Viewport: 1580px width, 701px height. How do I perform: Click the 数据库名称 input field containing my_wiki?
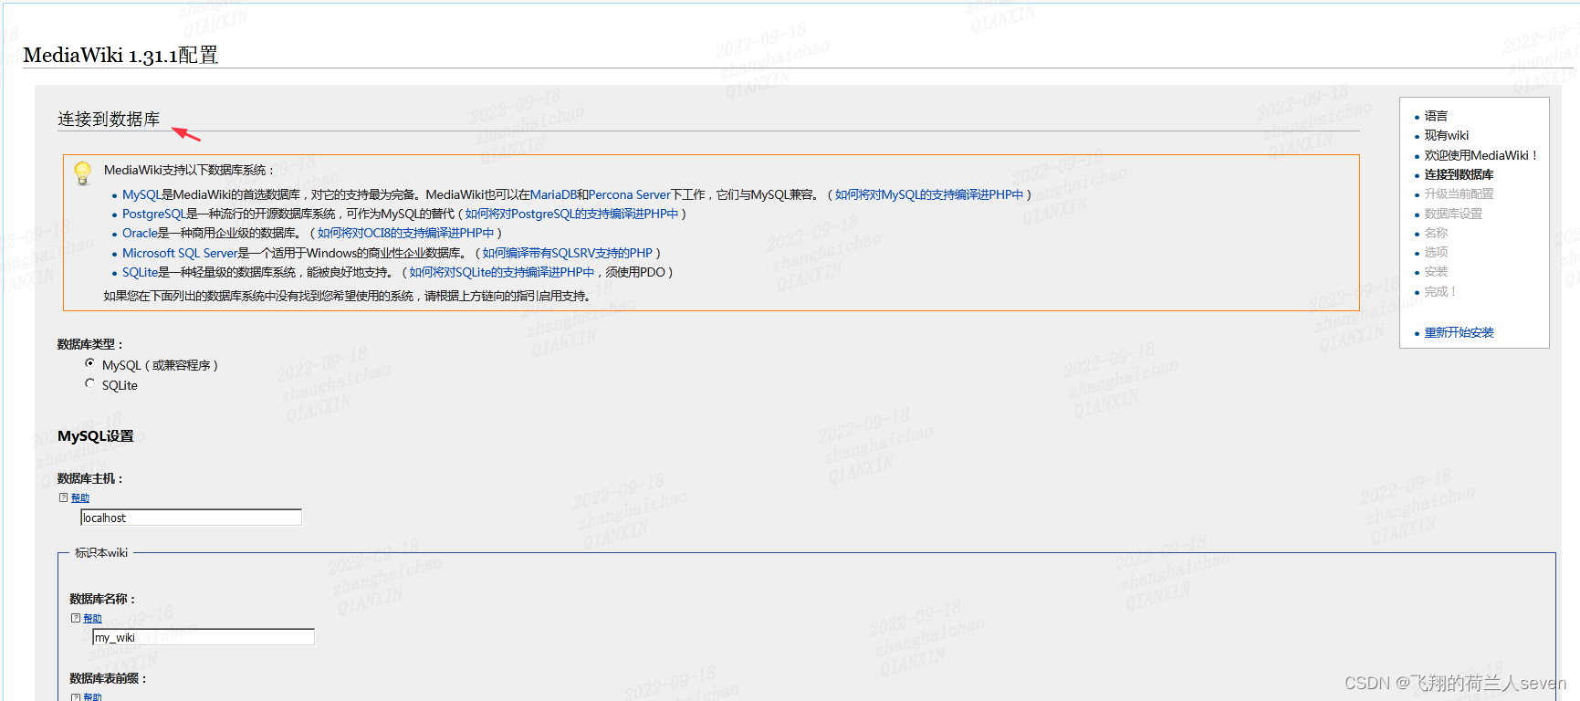[x=204, y=637]
